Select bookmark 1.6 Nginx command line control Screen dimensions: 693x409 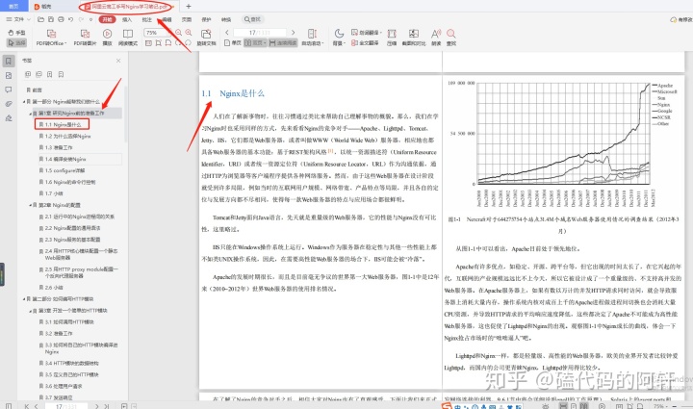(70, 182)
